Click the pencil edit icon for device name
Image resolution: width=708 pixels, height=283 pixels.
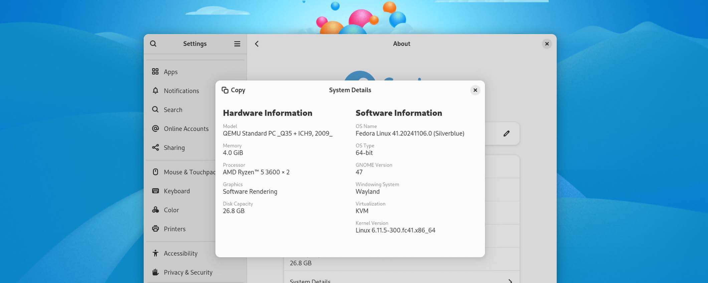point(507,133)
